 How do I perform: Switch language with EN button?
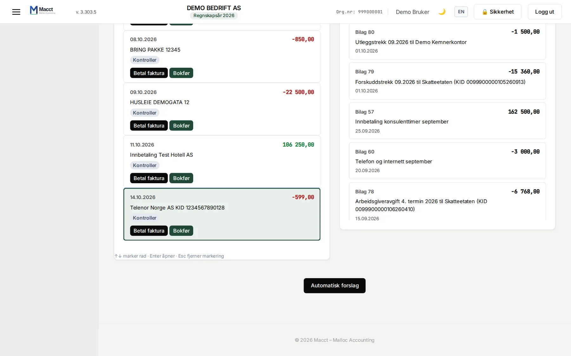(461, 12)
